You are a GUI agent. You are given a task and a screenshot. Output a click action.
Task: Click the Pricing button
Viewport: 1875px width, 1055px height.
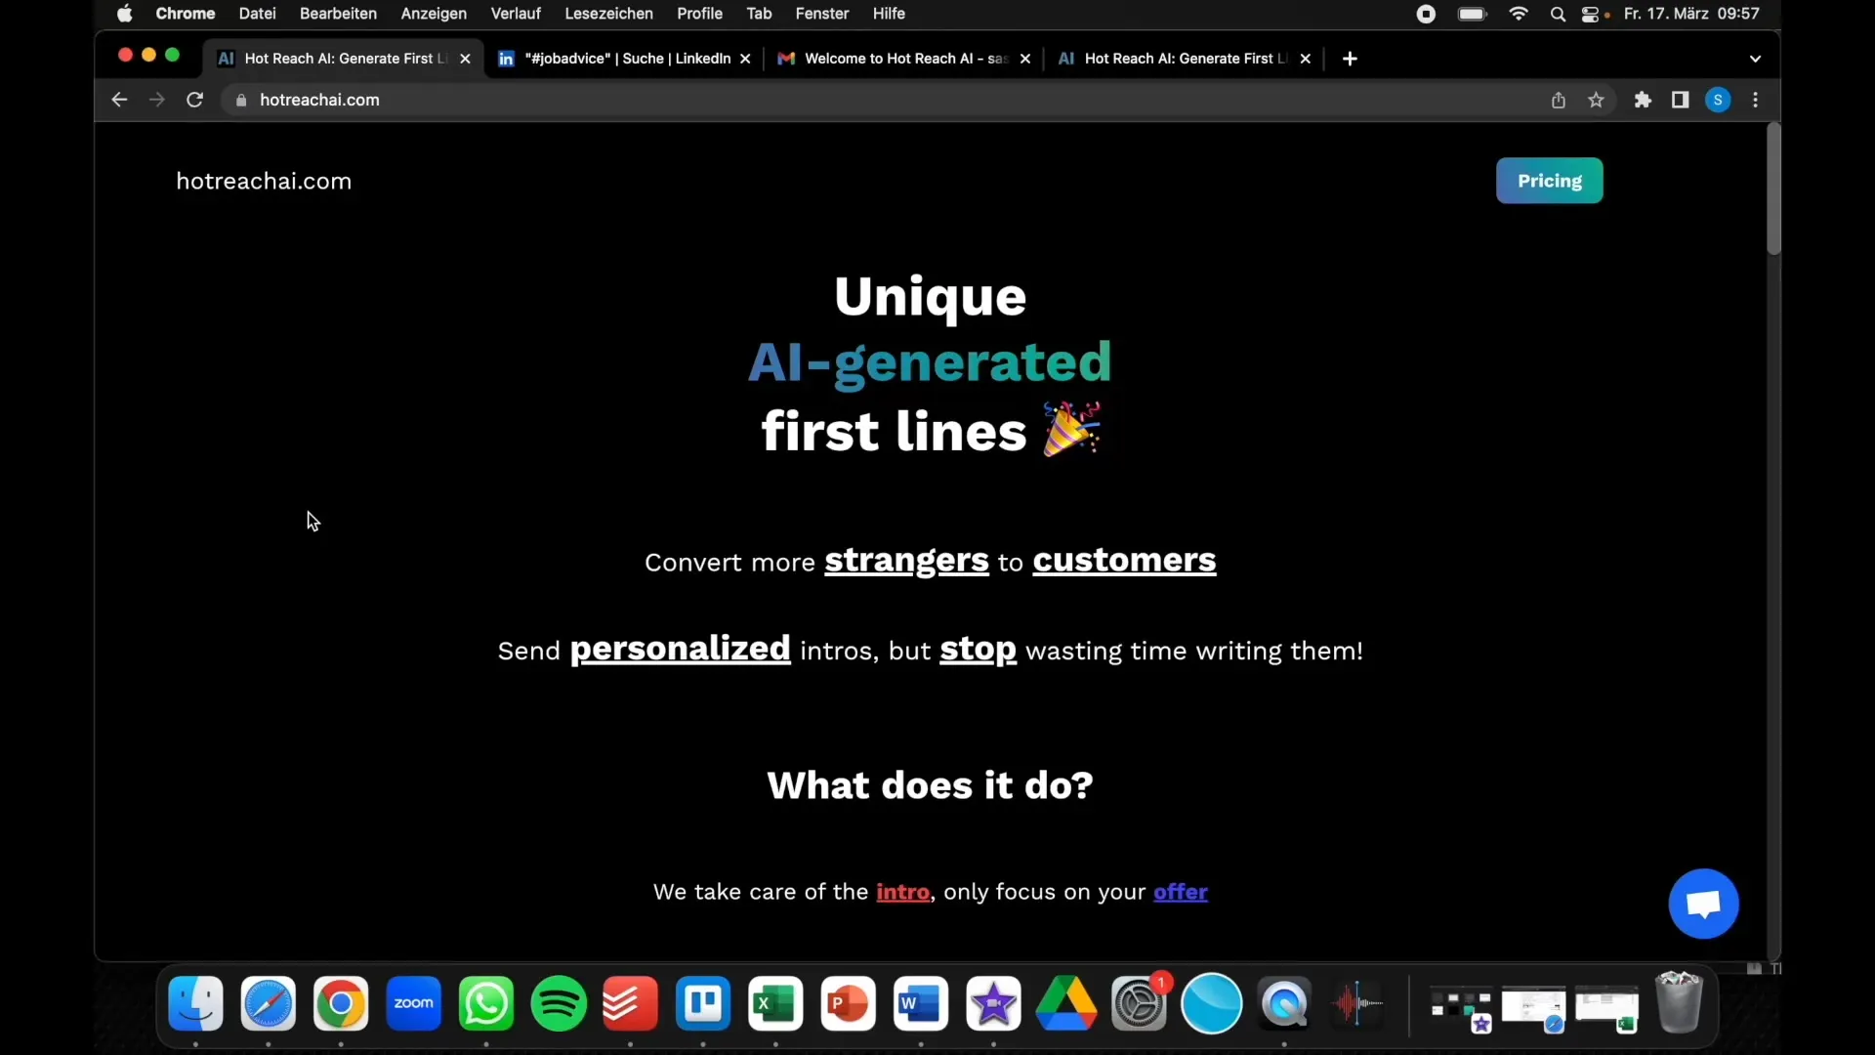(x=1549, y=181)
